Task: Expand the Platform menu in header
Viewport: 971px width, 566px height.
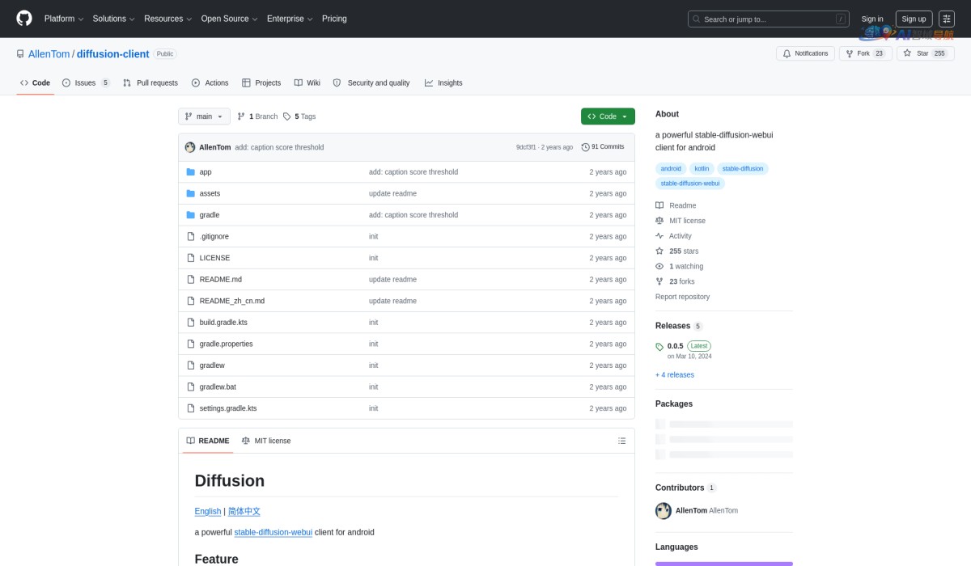Action: [x=64, y=19]
